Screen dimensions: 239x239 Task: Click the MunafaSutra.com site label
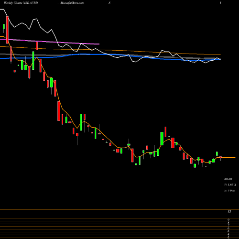[72, 3]
